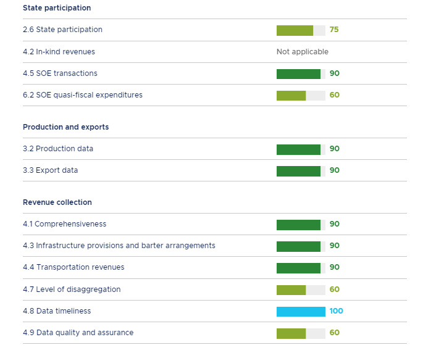This screenshot has height=358, width=423.
Task: Open '4.3 Infrastructure provisions and barter arrangements'
Action: pyautogui.click(x=119, y=246)
